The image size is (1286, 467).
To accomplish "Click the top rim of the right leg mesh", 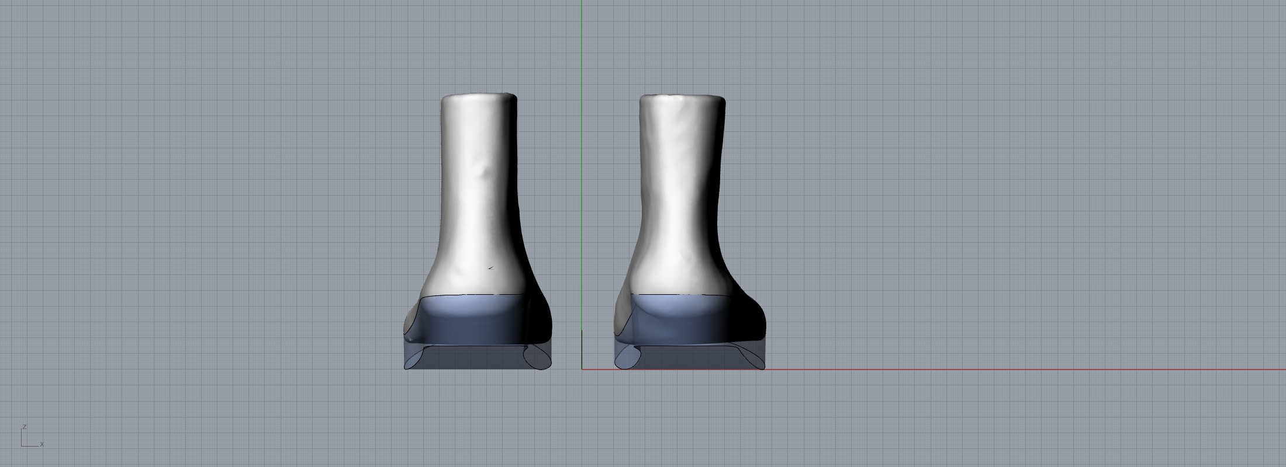I will [x=682, y=96].
